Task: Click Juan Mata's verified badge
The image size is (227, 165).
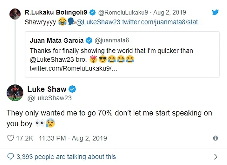Action: pos(89,41)
